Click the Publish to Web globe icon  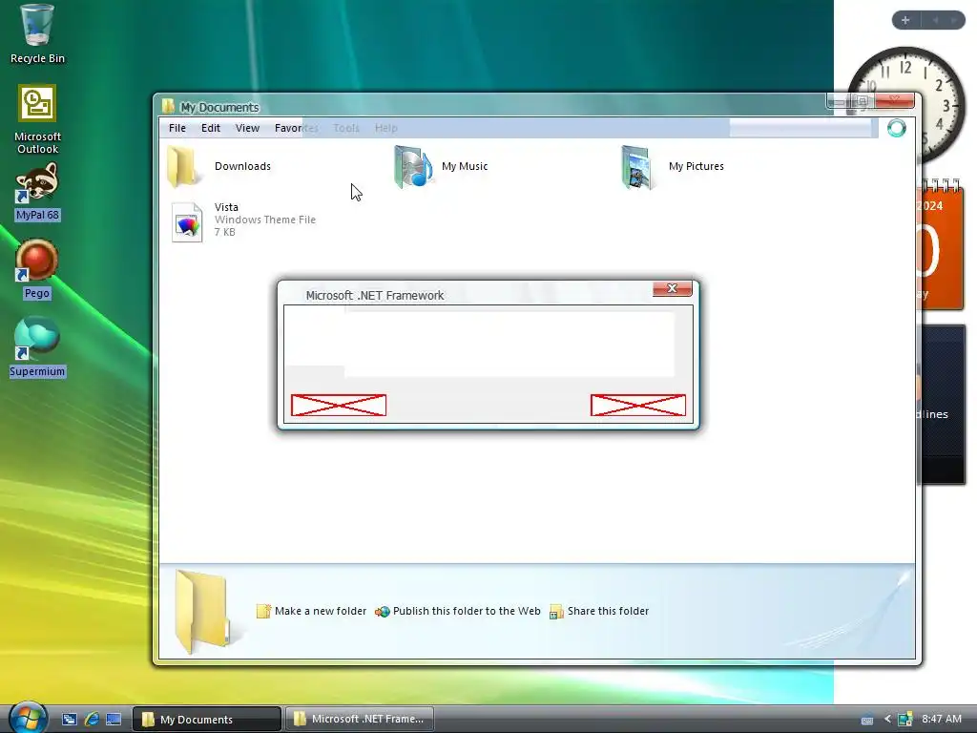point(382,612)
